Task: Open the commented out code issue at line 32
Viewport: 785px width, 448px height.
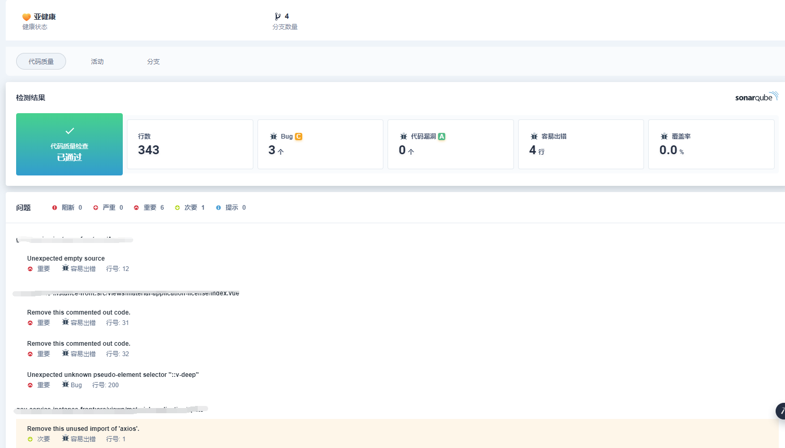Action: click(x=79, y=344)
